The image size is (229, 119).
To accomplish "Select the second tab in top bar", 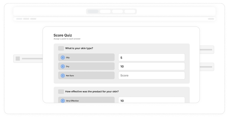I will (105, 11).
